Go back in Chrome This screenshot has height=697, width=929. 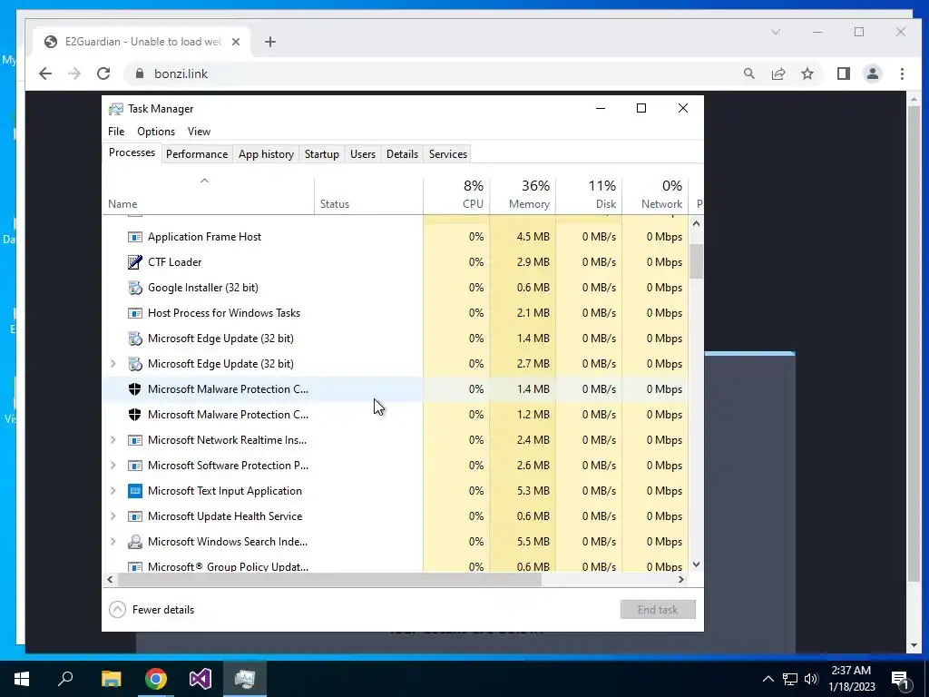45,74
